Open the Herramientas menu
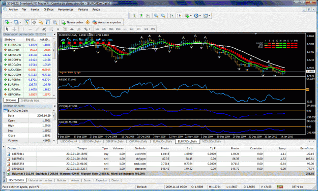The width and height of the screenshot is (318, 191). pos(66,10)
